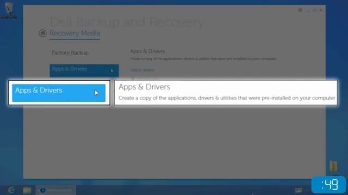Open File Explorer from the taskbar
The image size is (348, 195).
coord(27,190)
